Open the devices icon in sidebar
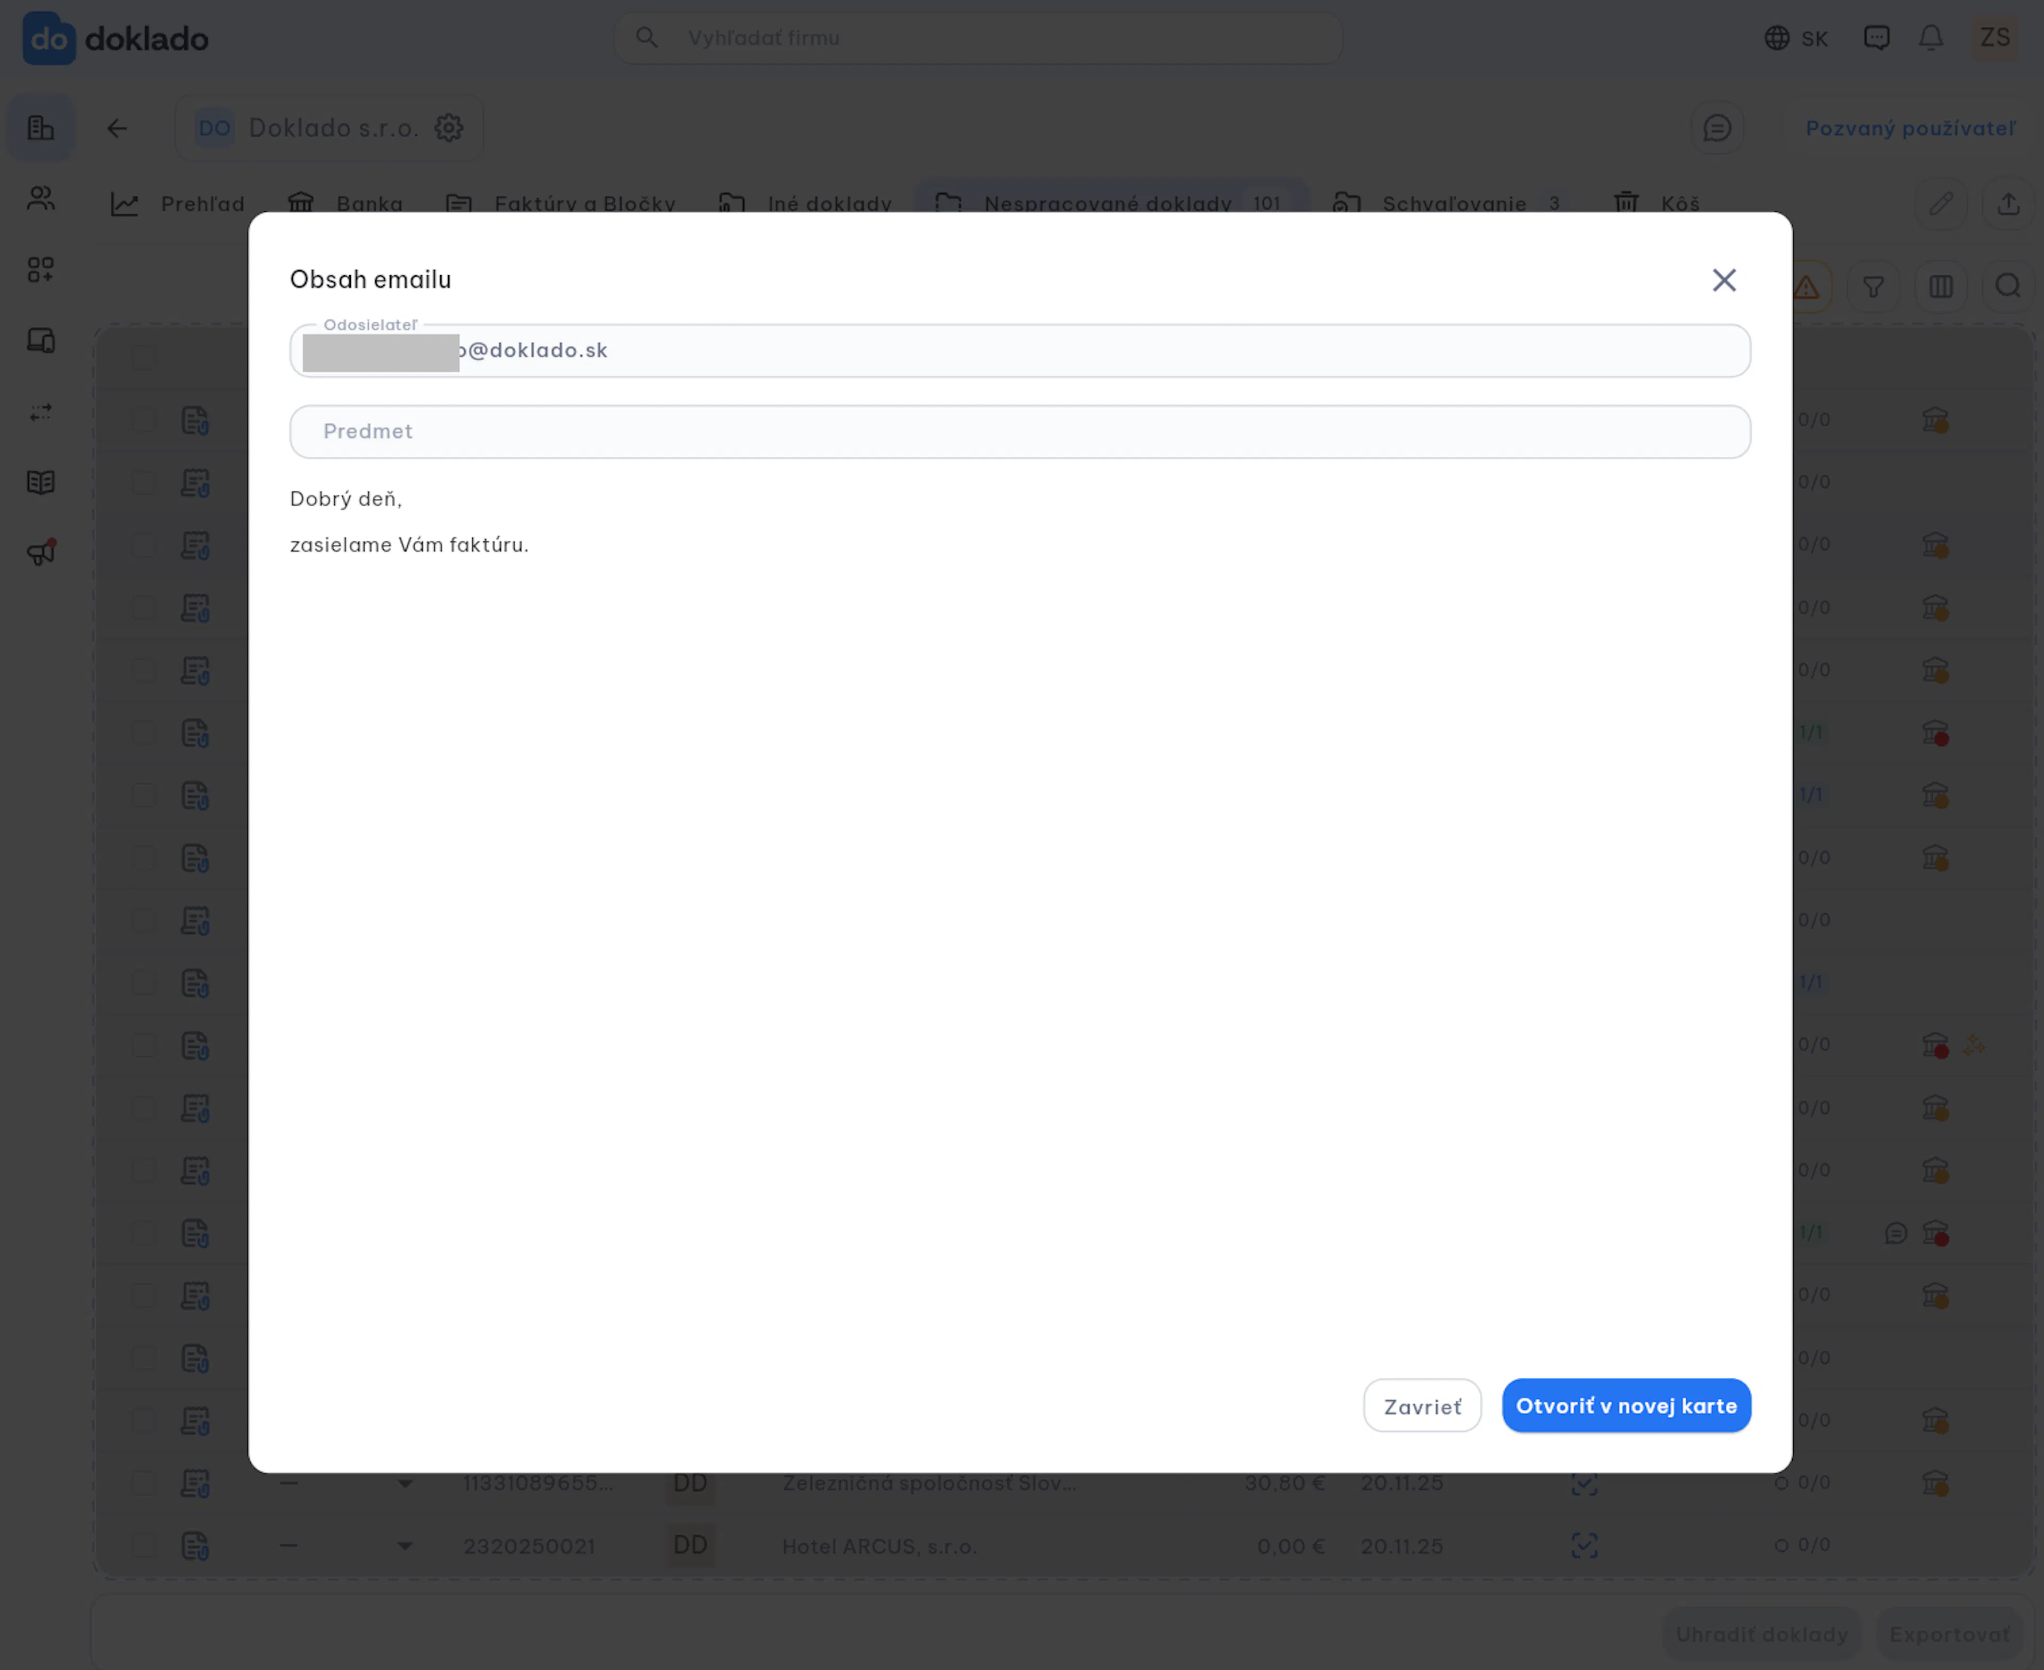The image size is (2044, 1670). click(40, 341)
